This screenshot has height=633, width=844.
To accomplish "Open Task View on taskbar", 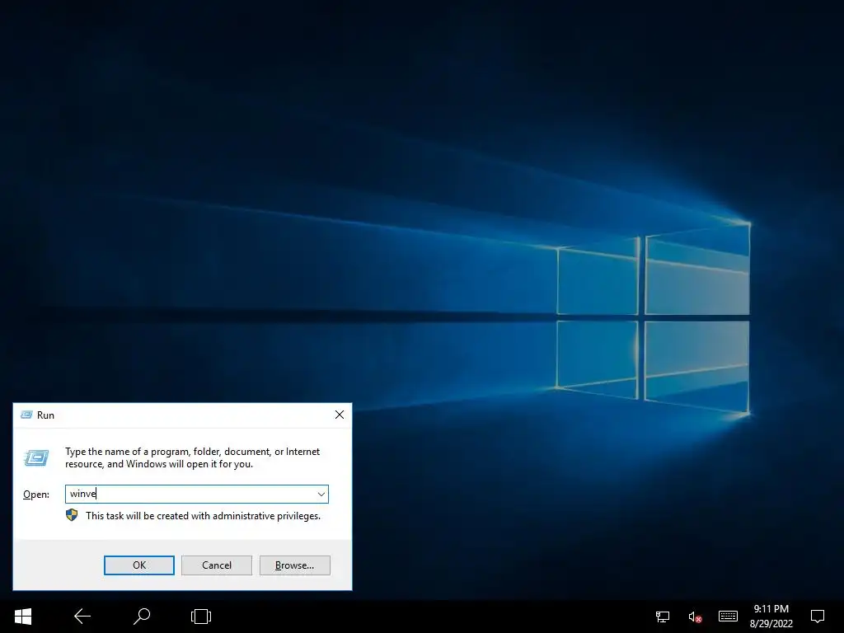I will pyautogui.click(x=201, y=617).
